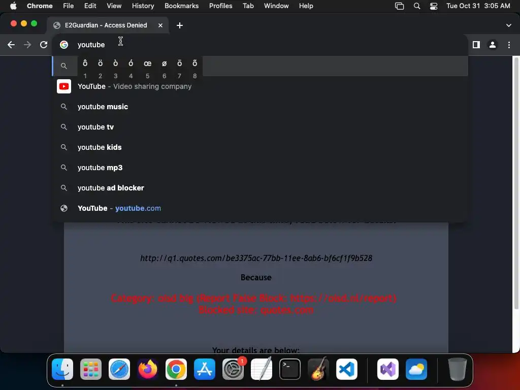The width and height of the screenshot is (520, 390).
Task: Click the Chrome icon in the Dock
Action: [x=176, y=369]
